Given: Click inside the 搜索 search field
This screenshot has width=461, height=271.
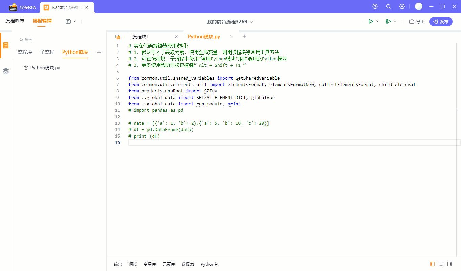Looking at the screenshot, I should (28, 39).
